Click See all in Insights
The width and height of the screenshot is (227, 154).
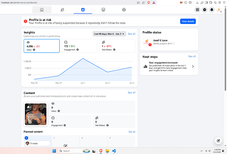click(x=132, y=34)
